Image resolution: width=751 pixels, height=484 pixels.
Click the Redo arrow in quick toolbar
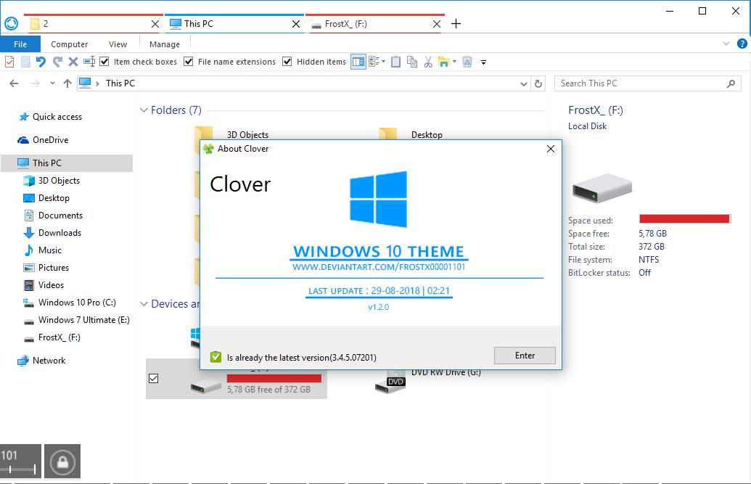coord(57,62)
